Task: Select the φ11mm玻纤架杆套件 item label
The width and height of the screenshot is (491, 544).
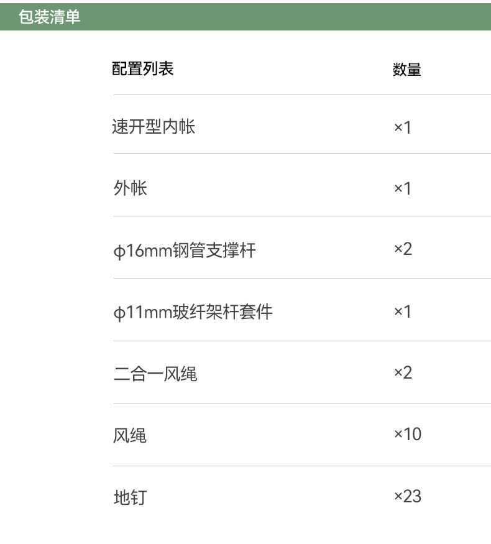Action: (193, 311)
